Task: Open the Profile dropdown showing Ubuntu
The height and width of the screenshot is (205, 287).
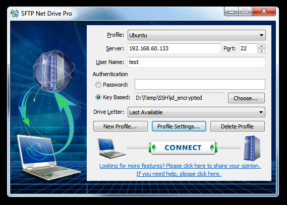Action: pos(196,35)
